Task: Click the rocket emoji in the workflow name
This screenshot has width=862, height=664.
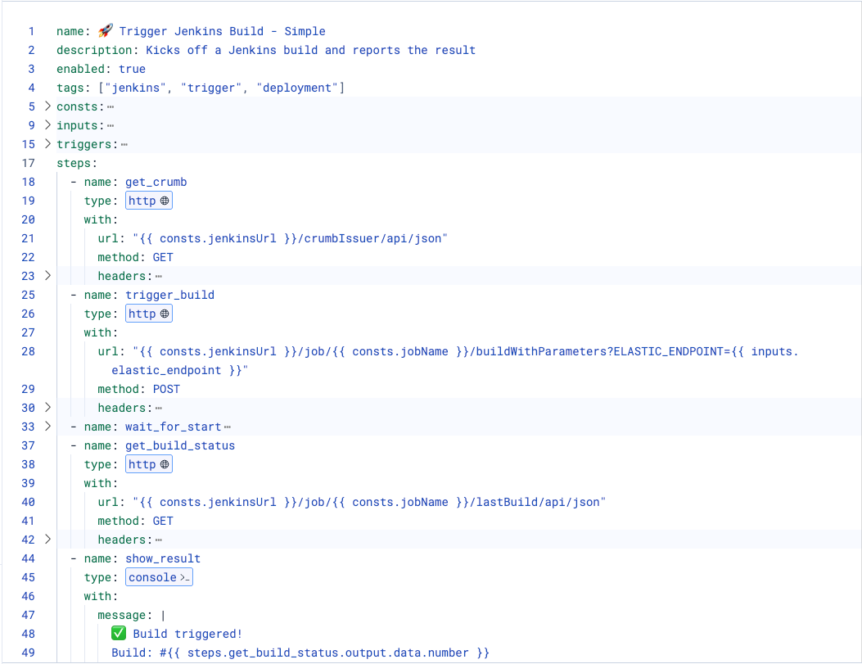Action: coord(106,30)
